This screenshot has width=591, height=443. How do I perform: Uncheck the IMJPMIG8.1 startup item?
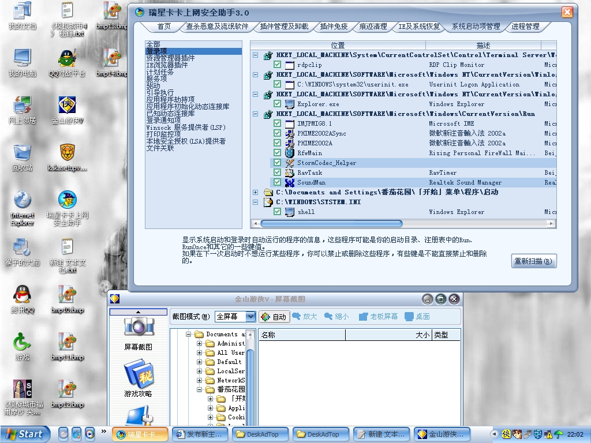point(277,123)
